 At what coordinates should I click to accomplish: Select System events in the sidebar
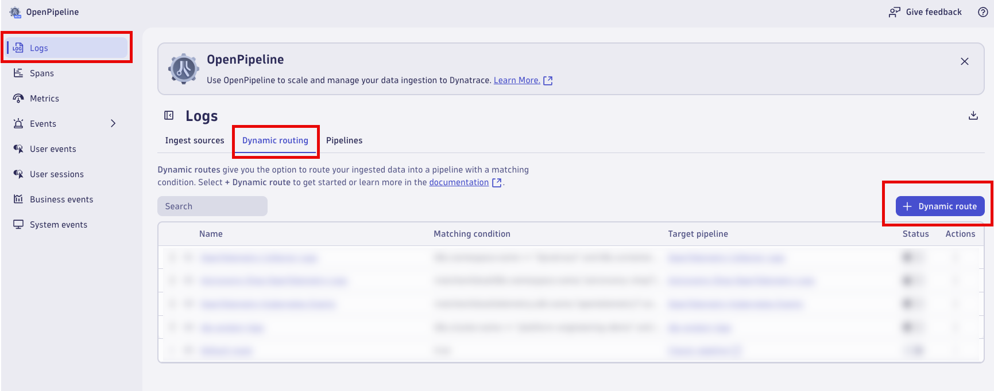coord(67,225)
